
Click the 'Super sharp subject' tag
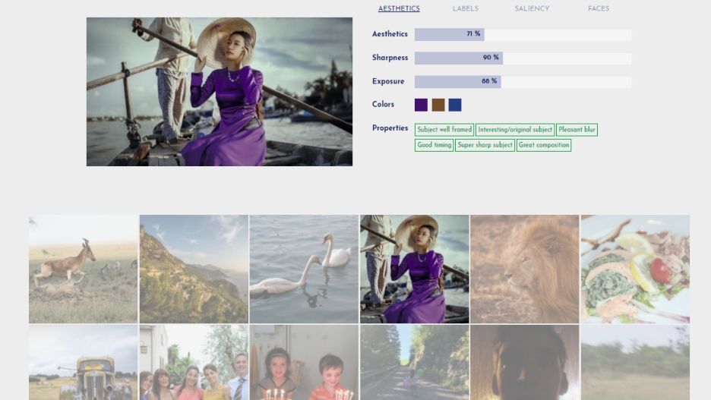(x=485, y=145)
